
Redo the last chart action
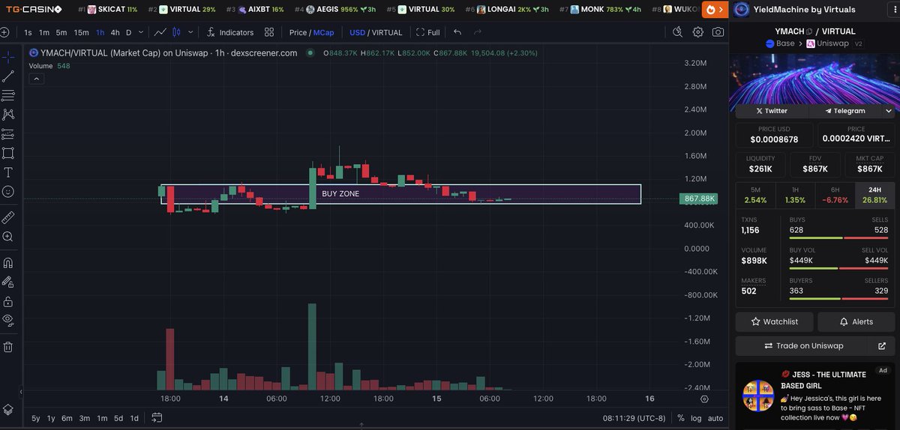tap(478, 32)
